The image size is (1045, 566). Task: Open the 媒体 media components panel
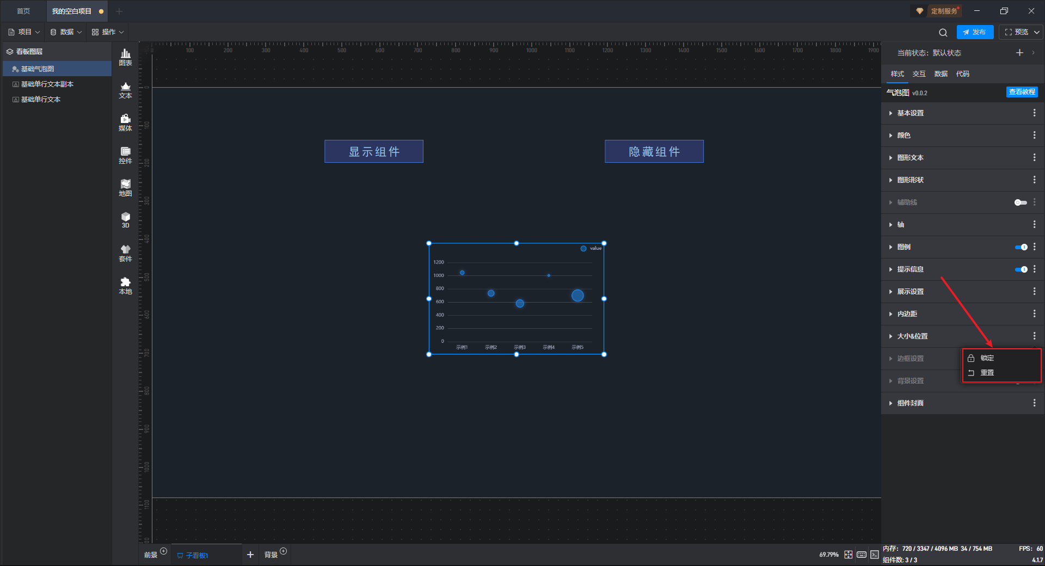click(125, 122)
